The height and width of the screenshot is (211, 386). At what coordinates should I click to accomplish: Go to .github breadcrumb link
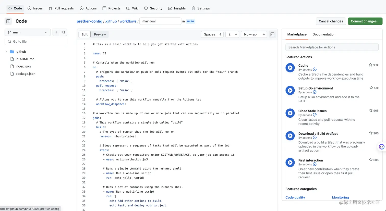point(111,21)
